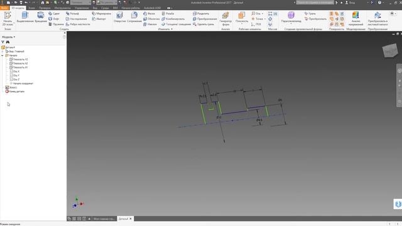This screenshot has width=402, height=226.
Task: Click the Комбинировать tool
Action: (173, 19)
